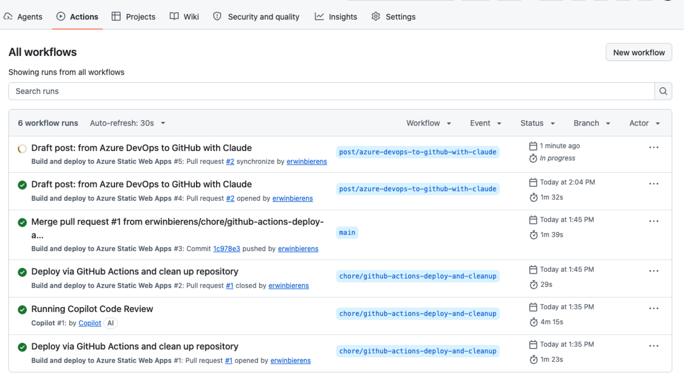The height and width of the screenshot is (378, 684).
Task: View the Insights tab
Action: pyautogui.click(x=336, y=17)
